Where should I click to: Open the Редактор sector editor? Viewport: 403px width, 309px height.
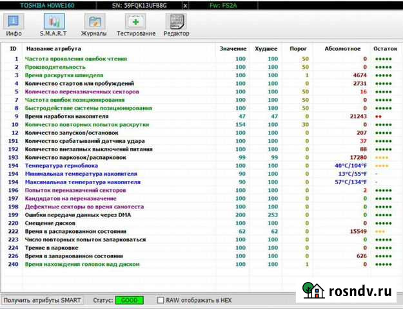(176, 26)
